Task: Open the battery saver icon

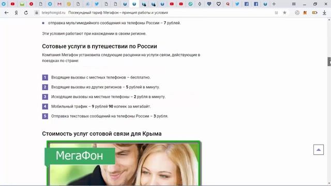Action: click(x=314, y=12)
